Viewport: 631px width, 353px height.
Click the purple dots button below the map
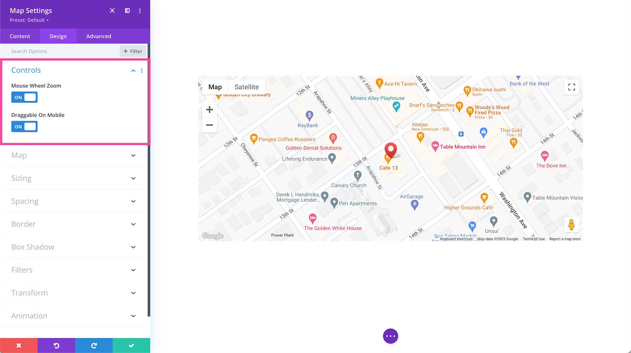(390, 336)
